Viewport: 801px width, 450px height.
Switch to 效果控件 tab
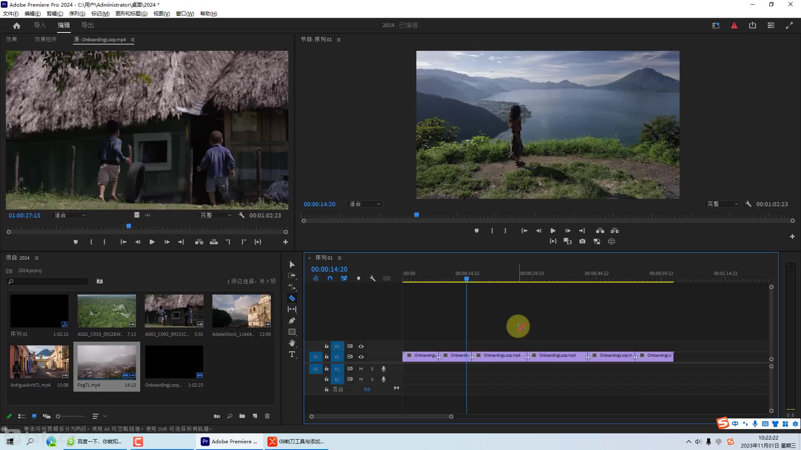tap(45, 39)
